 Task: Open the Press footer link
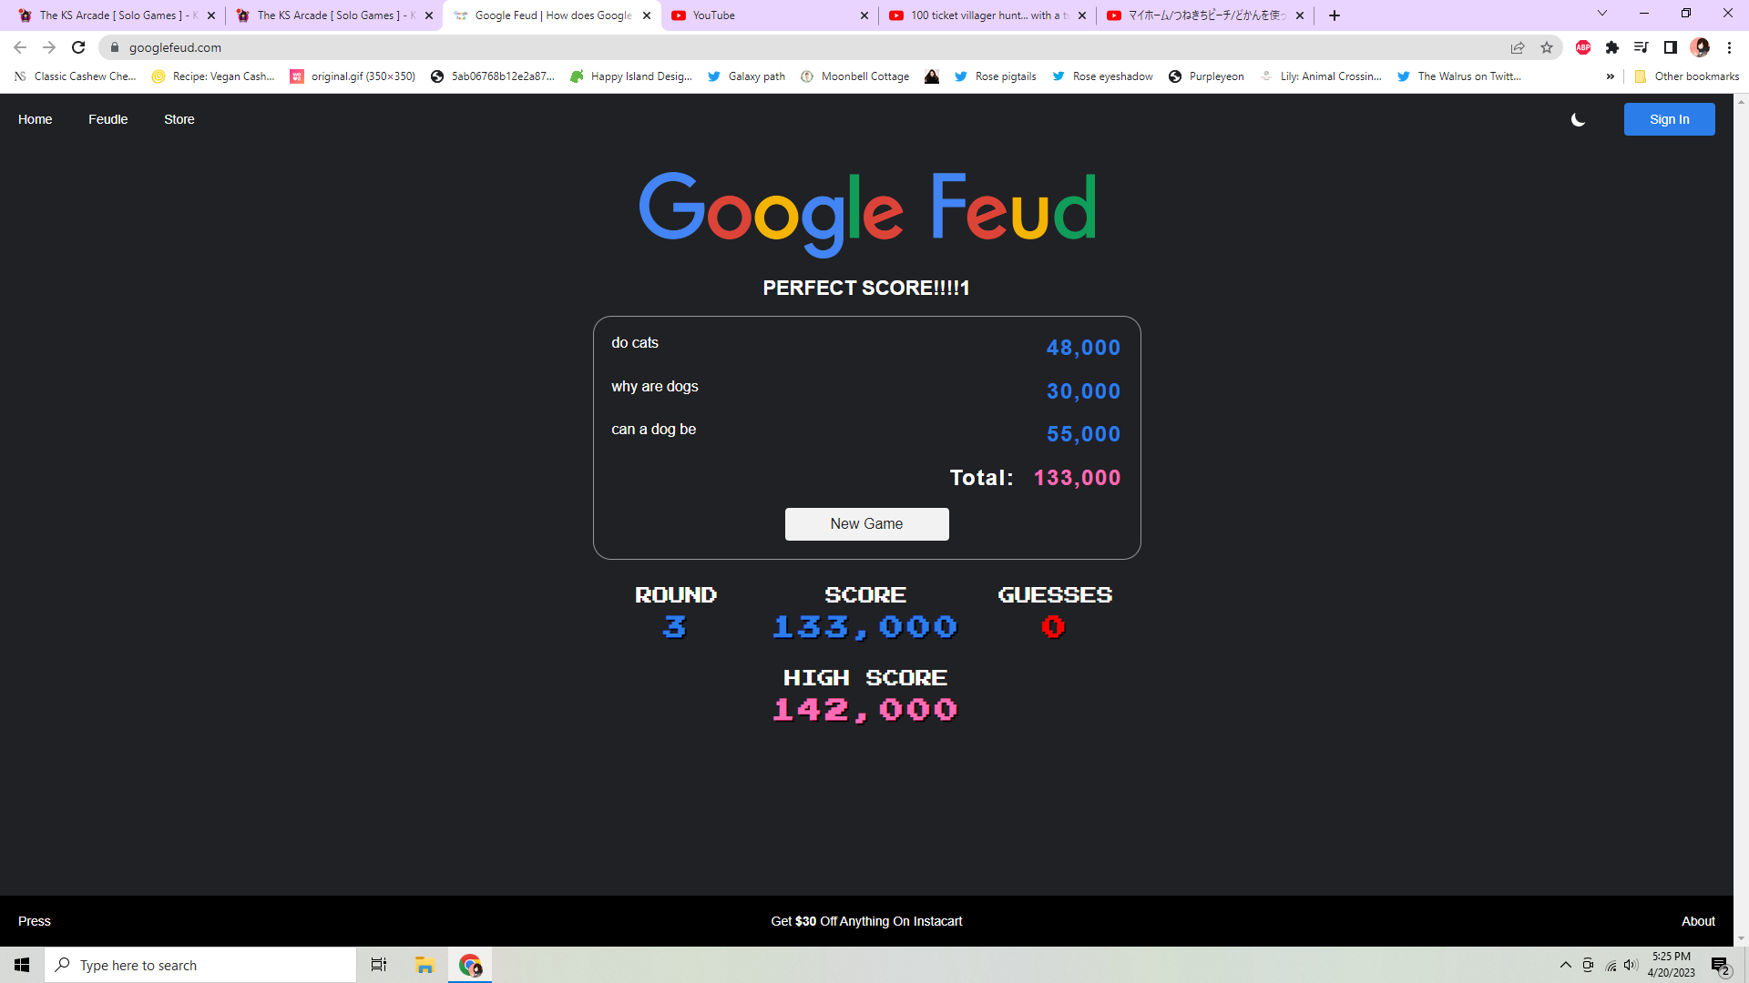pyautogui.click(x=35, y=921)
